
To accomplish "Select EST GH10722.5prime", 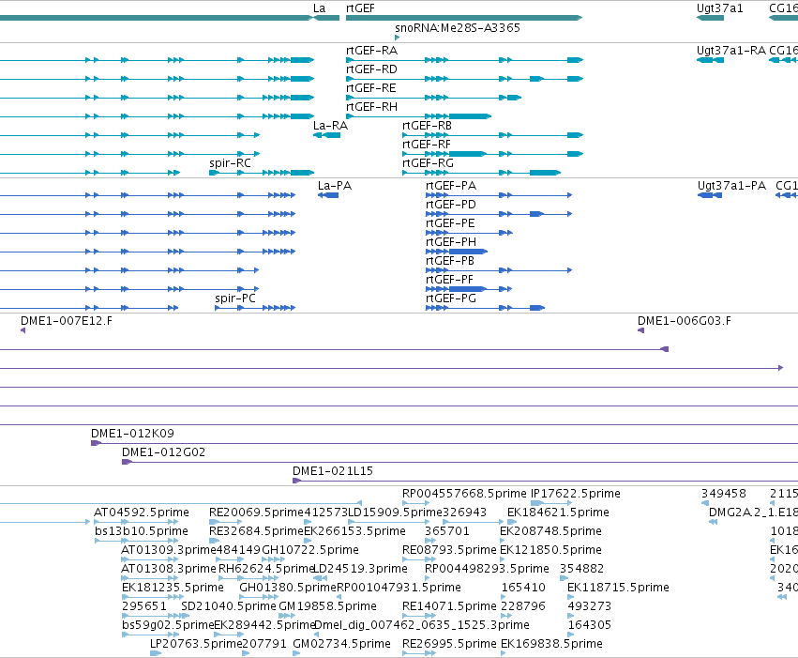I will coord(310,550).
